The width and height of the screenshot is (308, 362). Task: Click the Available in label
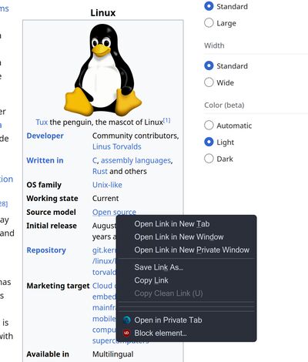(x=48, y=354)
